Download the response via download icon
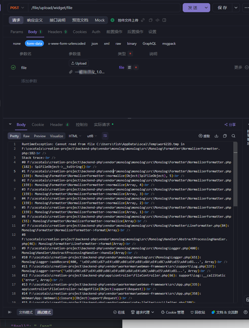The height and width of the screenshot is (328, 249). point(216,136)
